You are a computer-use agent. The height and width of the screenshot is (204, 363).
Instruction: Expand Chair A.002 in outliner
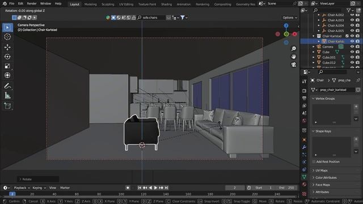tap(319, 15)
